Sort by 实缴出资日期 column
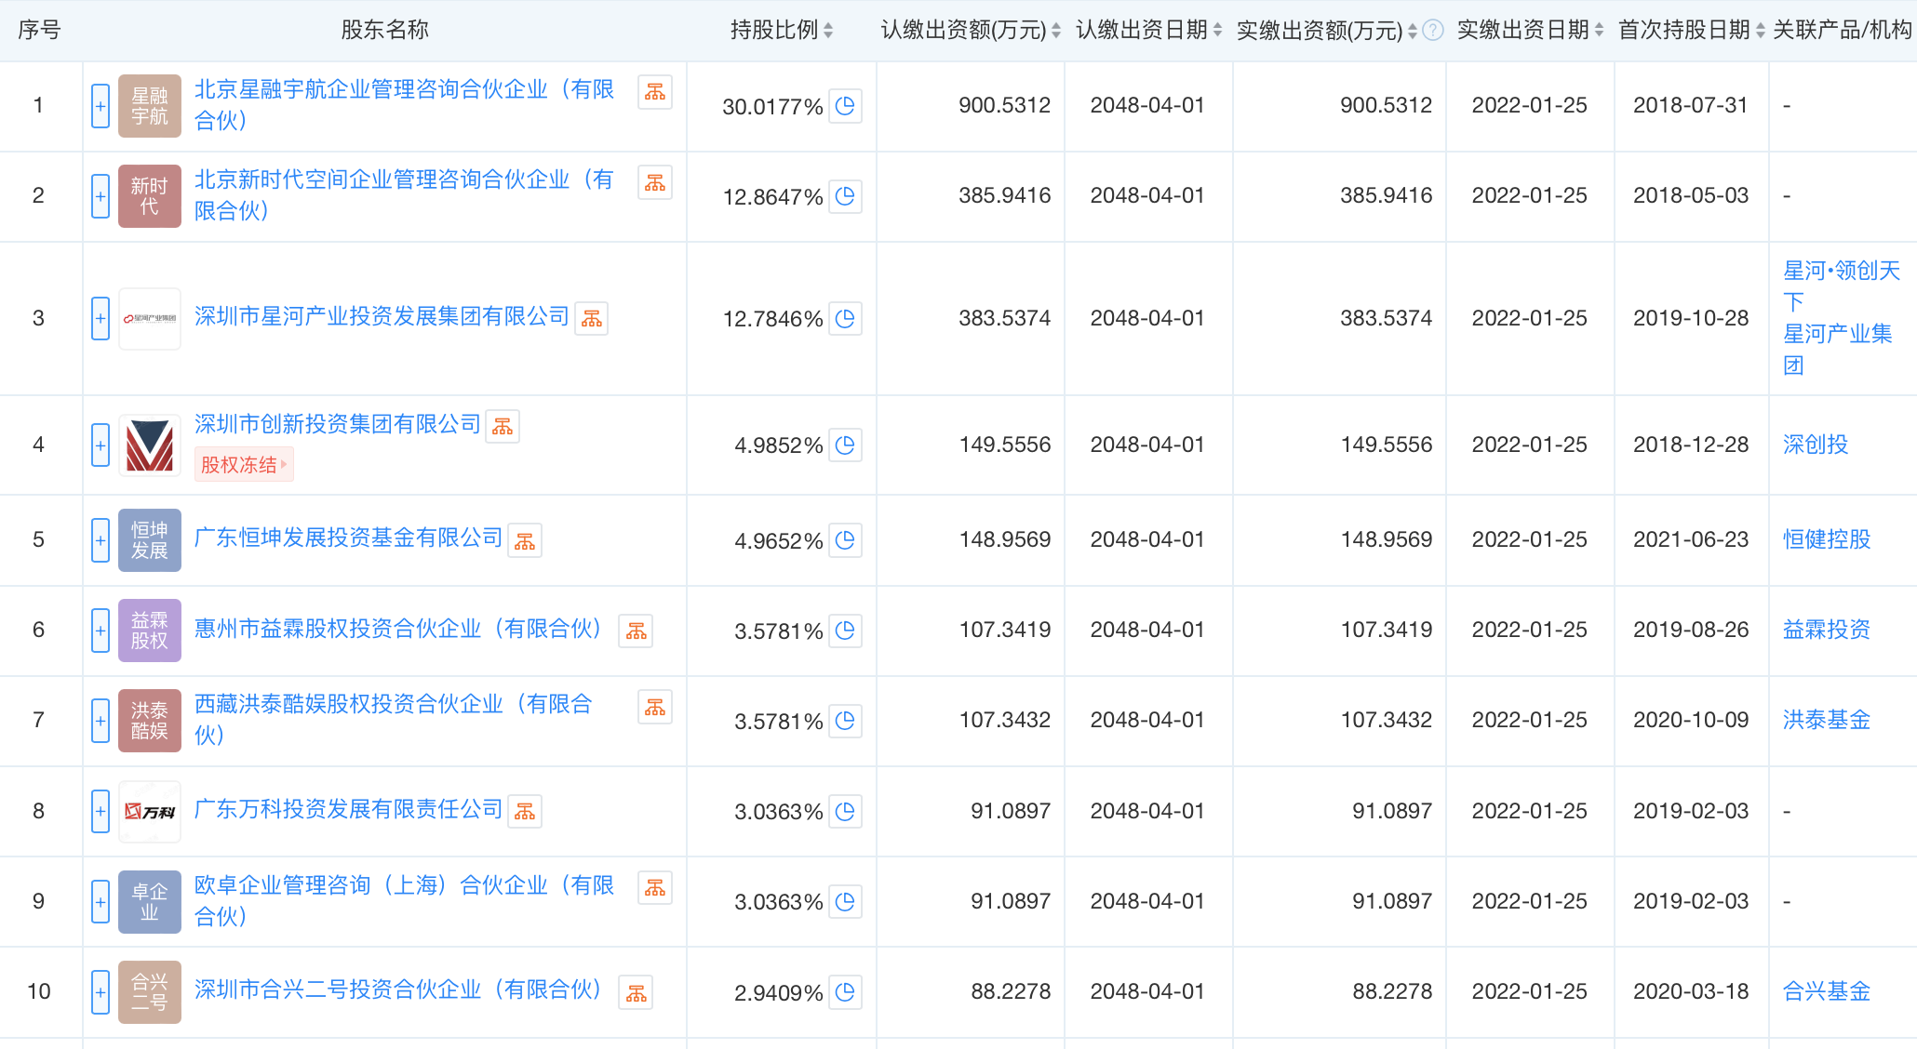 (x=1599, y=31)
